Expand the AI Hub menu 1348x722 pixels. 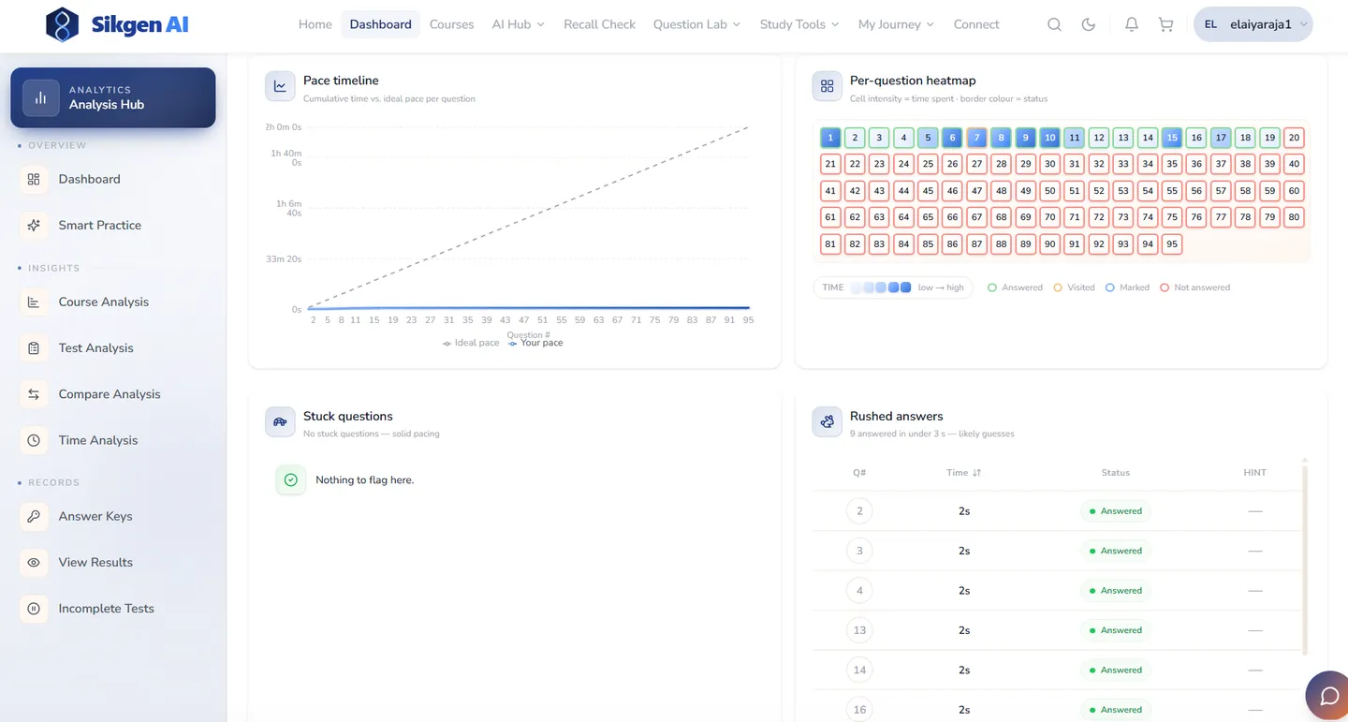tap(518, 24)
